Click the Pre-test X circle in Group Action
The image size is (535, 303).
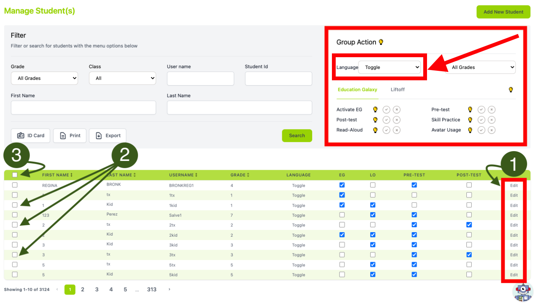point(491,109)
